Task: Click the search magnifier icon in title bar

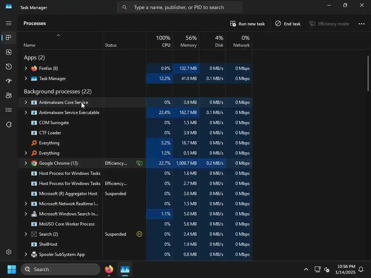Action: point(125,7)
